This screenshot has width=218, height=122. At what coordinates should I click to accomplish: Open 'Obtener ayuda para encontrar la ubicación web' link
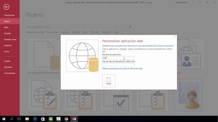[122, 68]
